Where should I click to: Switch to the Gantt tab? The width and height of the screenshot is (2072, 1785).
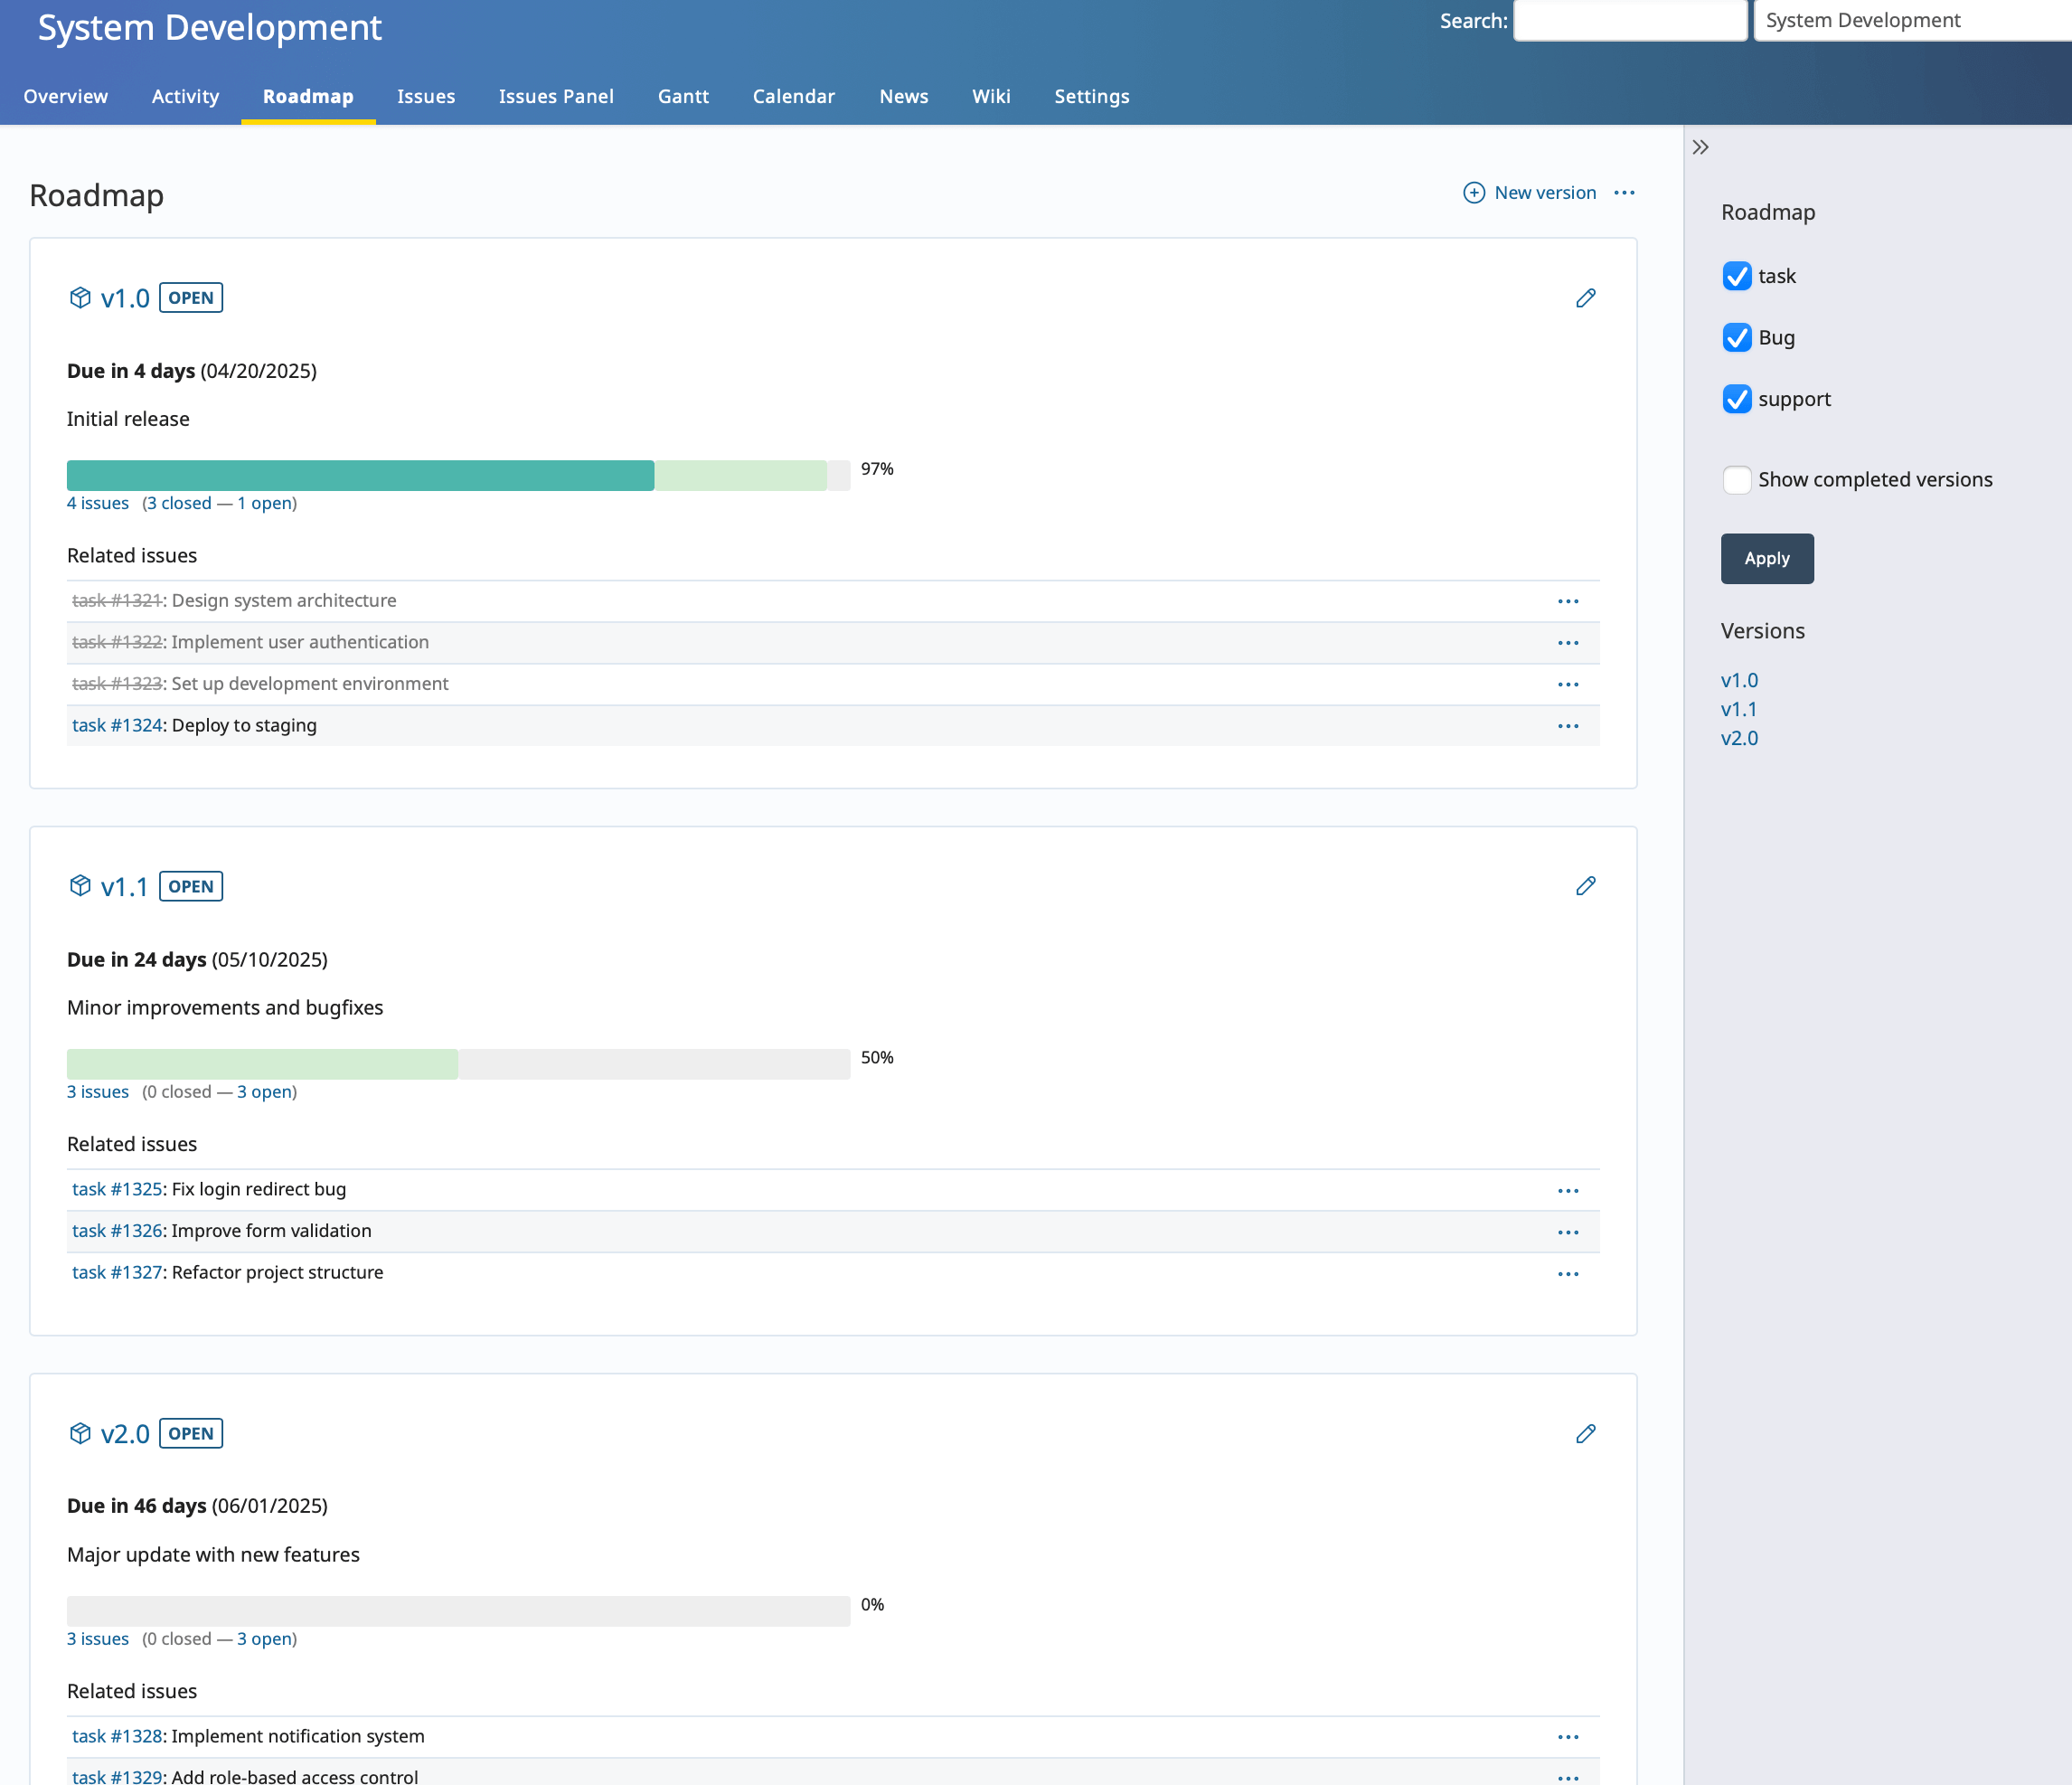683,96
